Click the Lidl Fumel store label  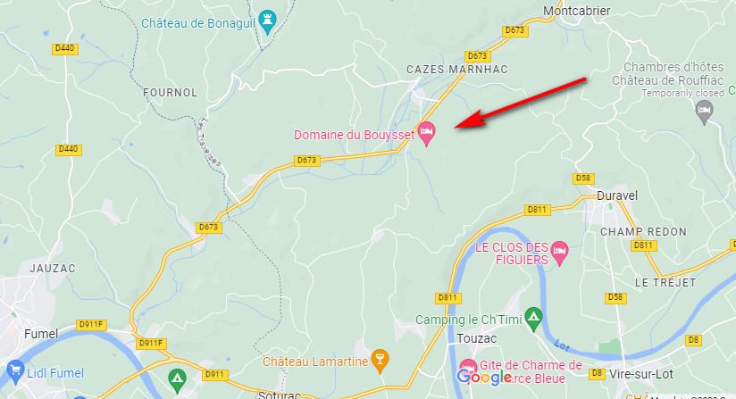click(55, 373)
